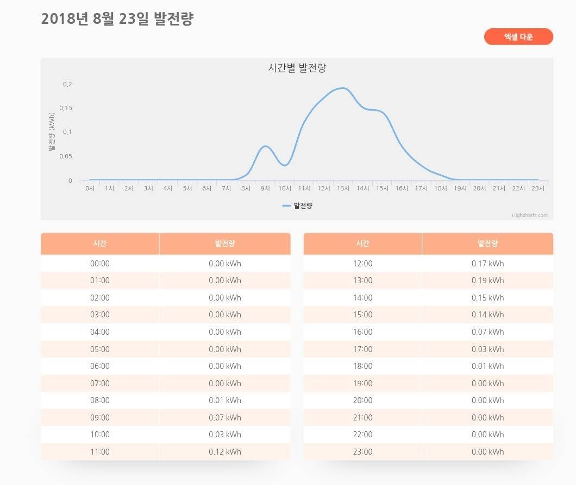
Task: Click the 0시 label on the x-axis
Action: click(90, 188)
